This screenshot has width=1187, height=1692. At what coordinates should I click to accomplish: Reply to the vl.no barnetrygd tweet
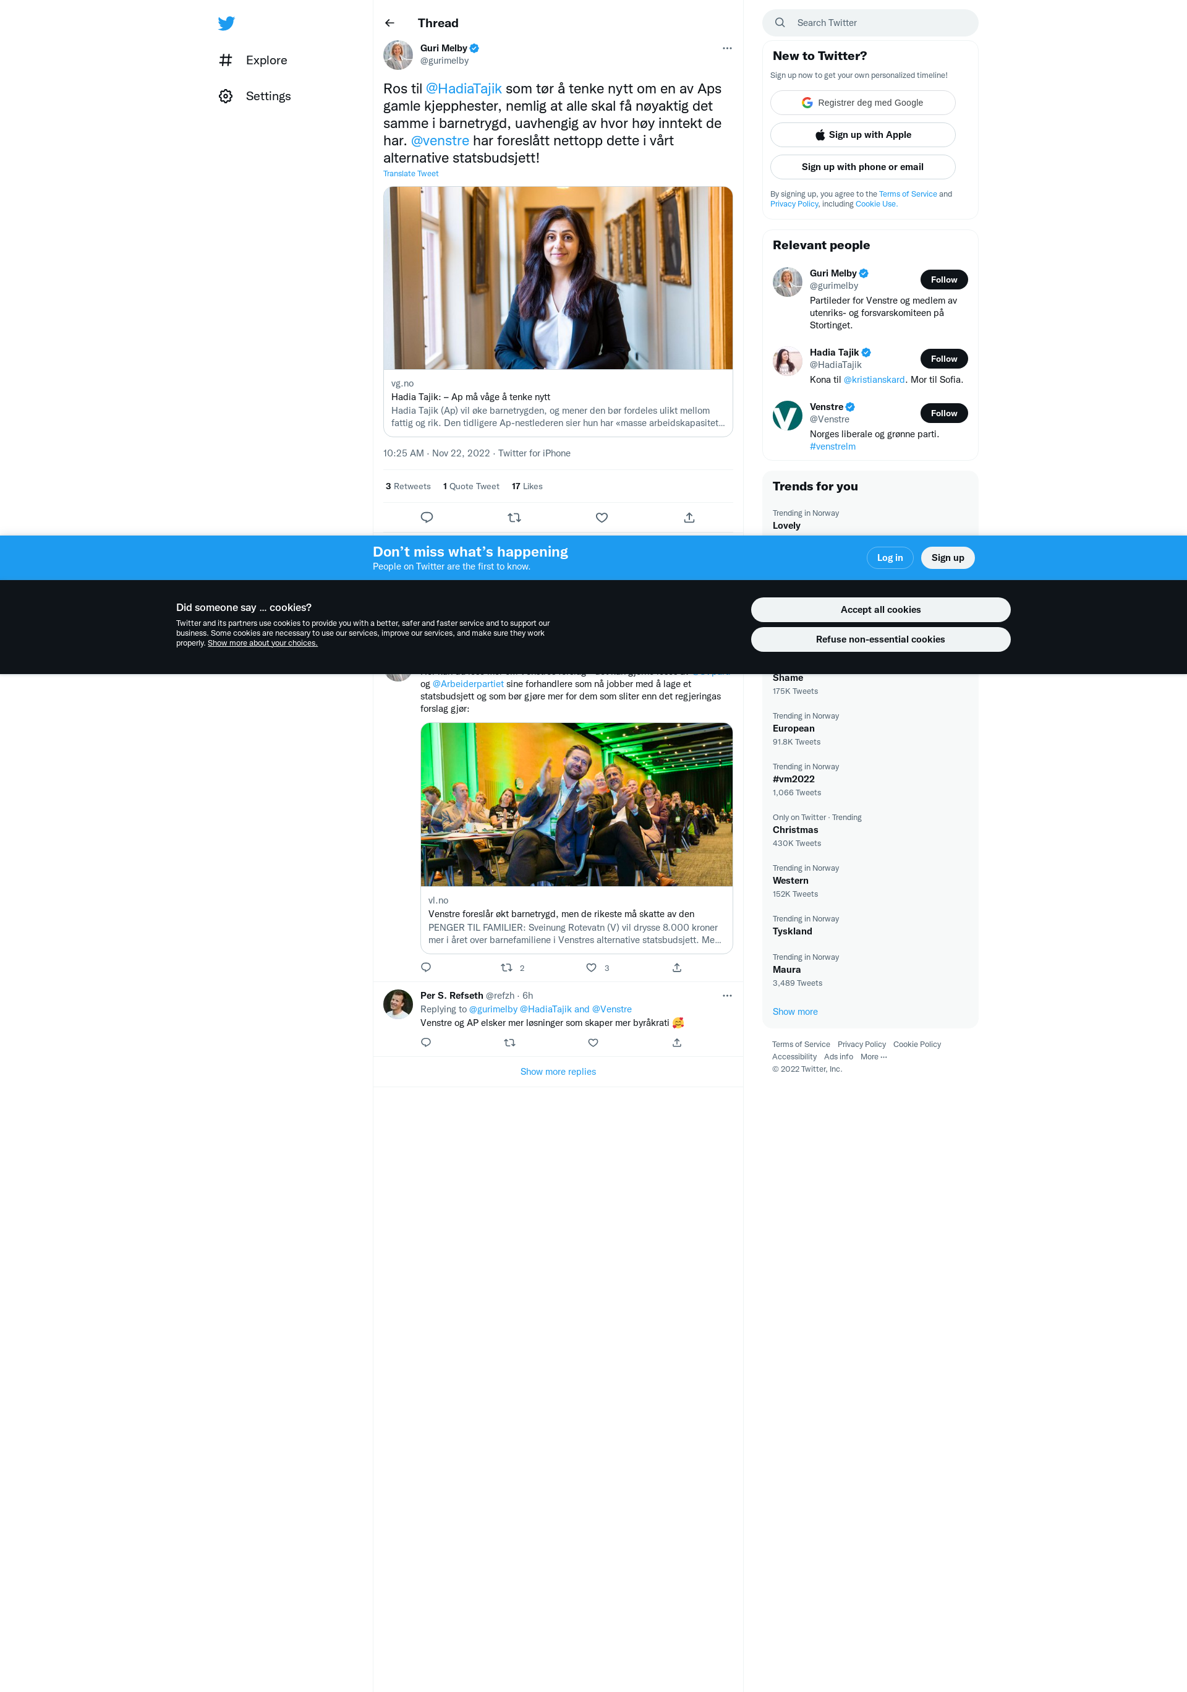pos(426,968)
